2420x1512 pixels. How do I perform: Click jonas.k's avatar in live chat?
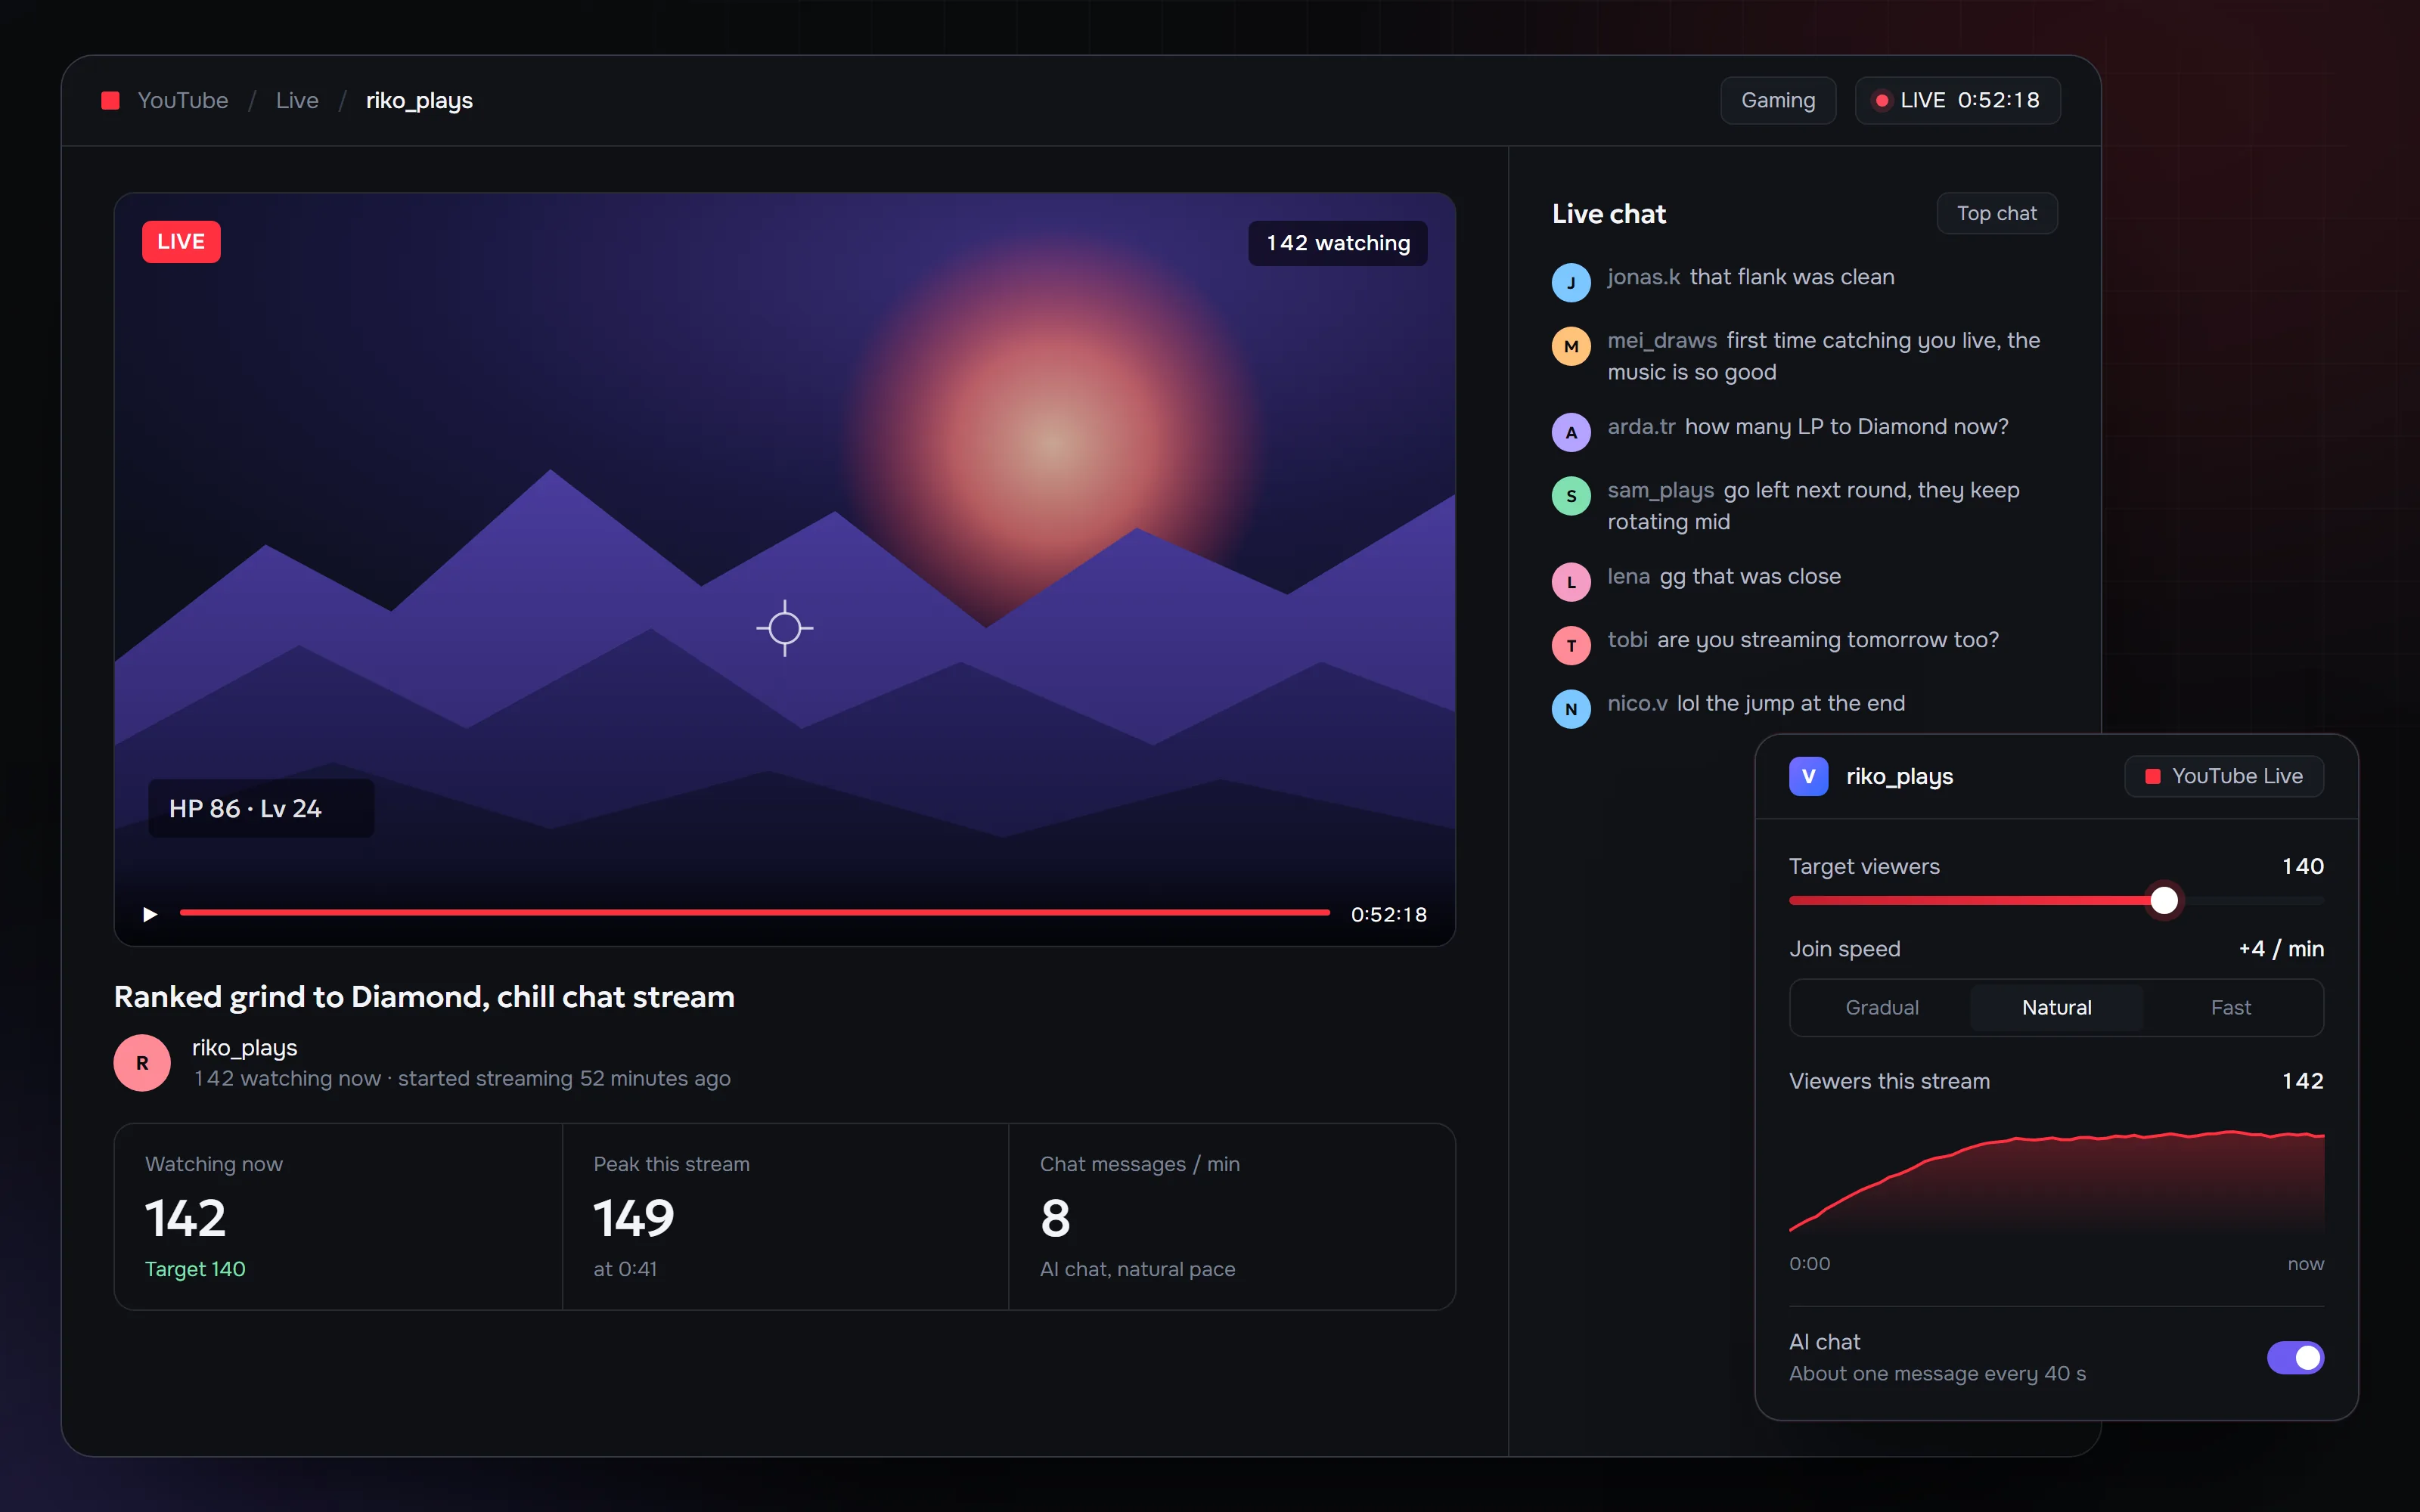[1571, 283]
